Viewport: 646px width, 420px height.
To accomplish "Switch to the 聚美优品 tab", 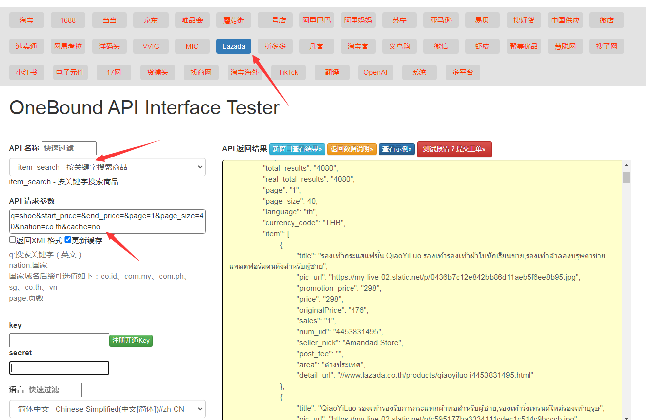I will pyautogui.click(x=524, y=46).
